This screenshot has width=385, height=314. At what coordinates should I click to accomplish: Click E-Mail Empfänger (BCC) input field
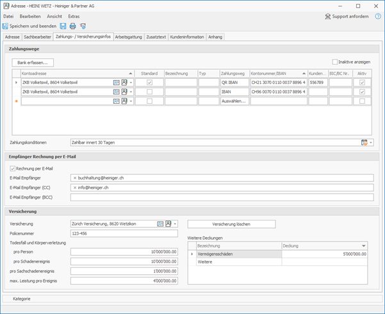pyautogui.click(x=222, y=197)
